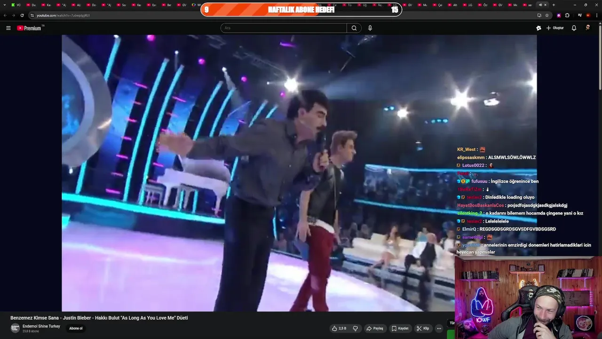The height and width of the screenshot is (339, 602).
Task: Click chat user name silentking_2
Action: point(470,213)
